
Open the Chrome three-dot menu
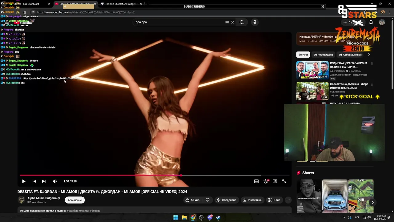[389, 12]
